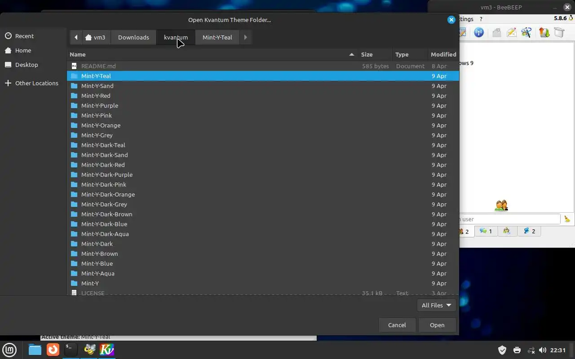Click the broom clear icon beside search field
The width and height of the screenshot is (575, 359).
567,219
